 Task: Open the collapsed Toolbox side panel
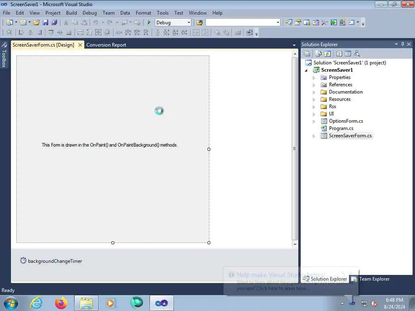pos(4,55)
